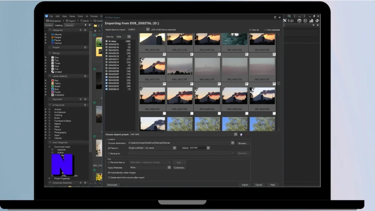This screenshot has width=375, height=211.
Task: Click the pin icon on the Catalog pane
Action: coord(85,25)
